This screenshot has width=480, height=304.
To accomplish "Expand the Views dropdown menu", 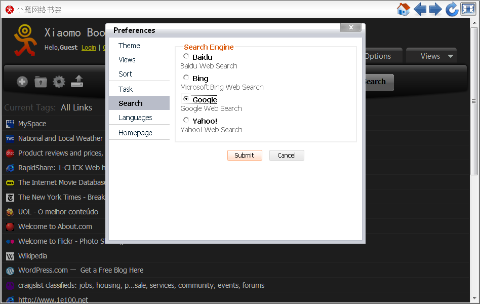I will (x=431, y=56).
